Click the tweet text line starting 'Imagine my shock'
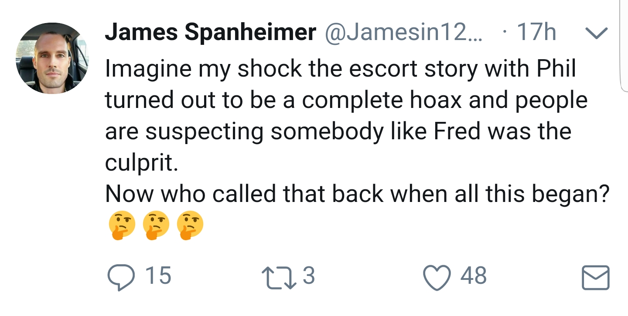 point(341,69)
